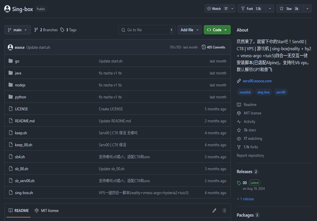Fork the repository using the Fork button
The height and width of the screenshot is (221, 317).
pyautogui.click(x=252, y=9)
